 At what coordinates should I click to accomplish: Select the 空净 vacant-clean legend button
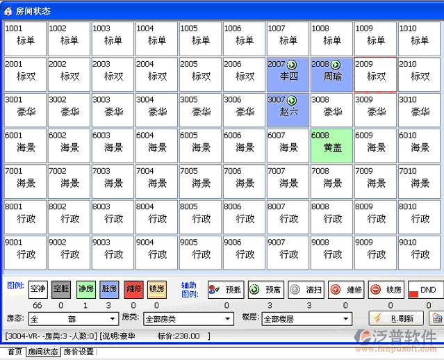(38, 288)
